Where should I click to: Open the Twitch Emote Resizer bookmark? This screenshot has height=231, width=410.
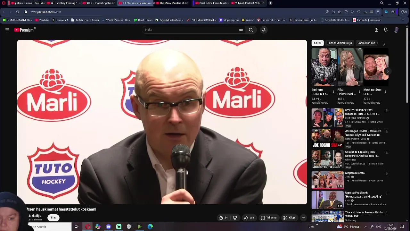coord(85,20)
